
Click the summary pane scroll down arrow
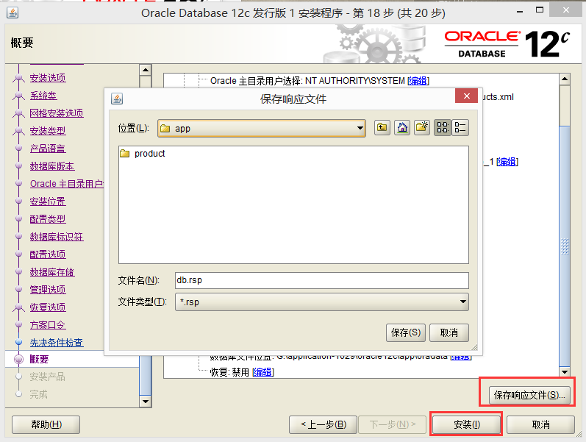click(x=565, y=372)
